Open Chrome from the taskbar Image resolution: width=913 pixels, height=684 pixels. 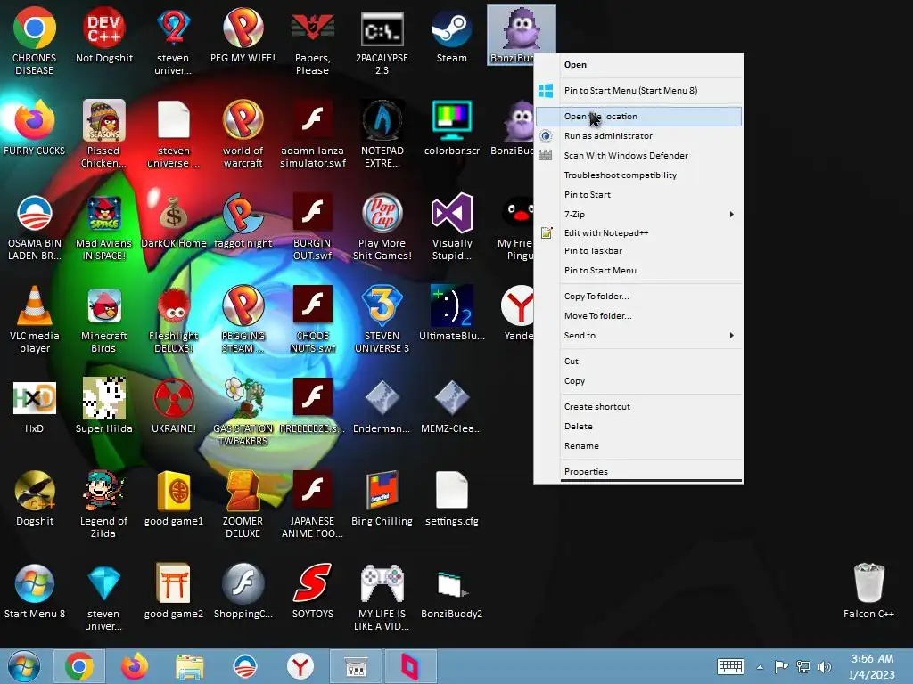[x=79, y=666]
